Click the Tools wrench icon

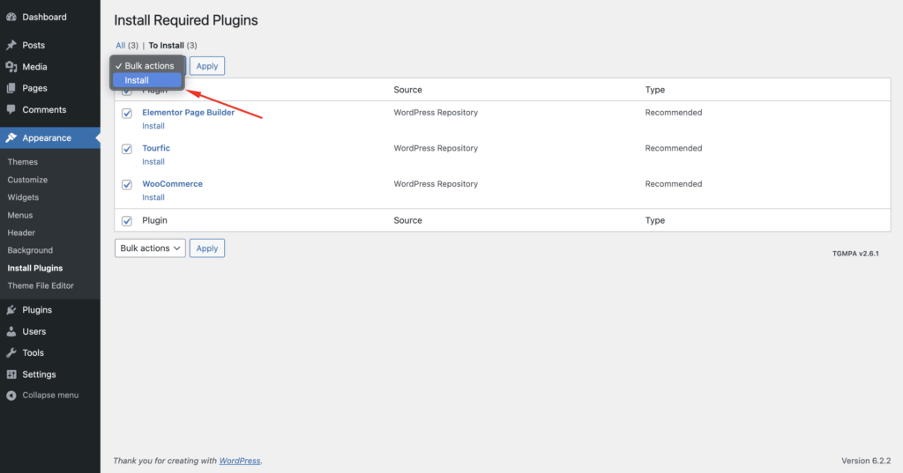coord(11,352)
